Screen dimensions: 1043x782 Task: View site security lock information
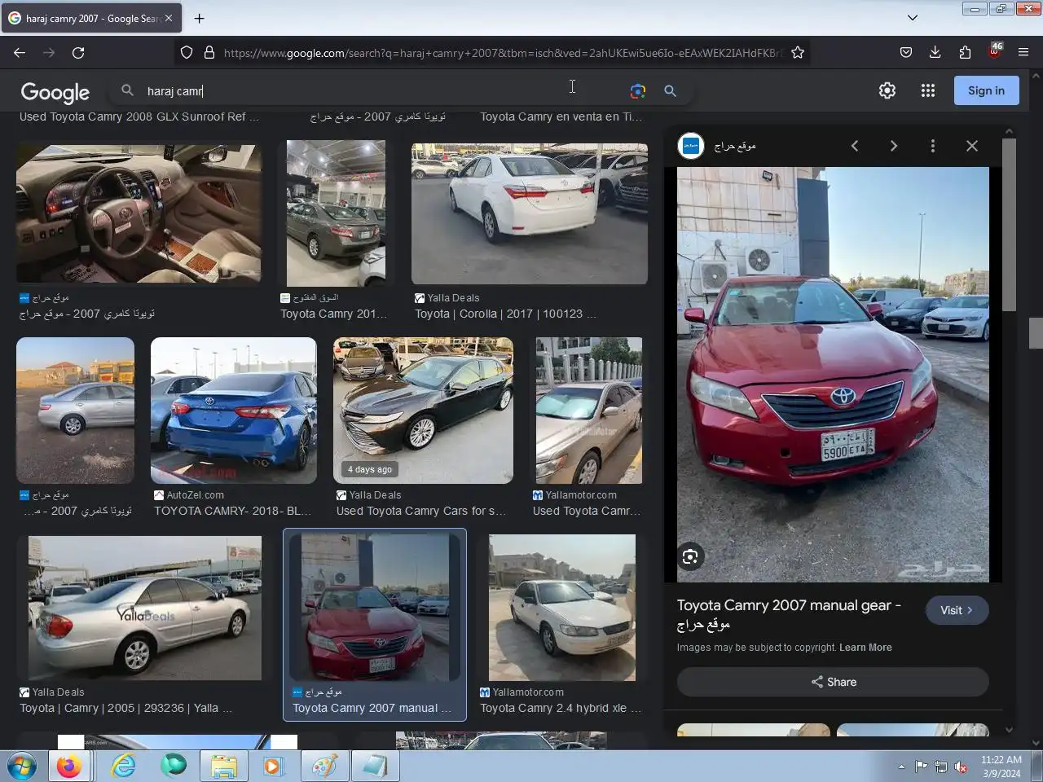(209, 52)
